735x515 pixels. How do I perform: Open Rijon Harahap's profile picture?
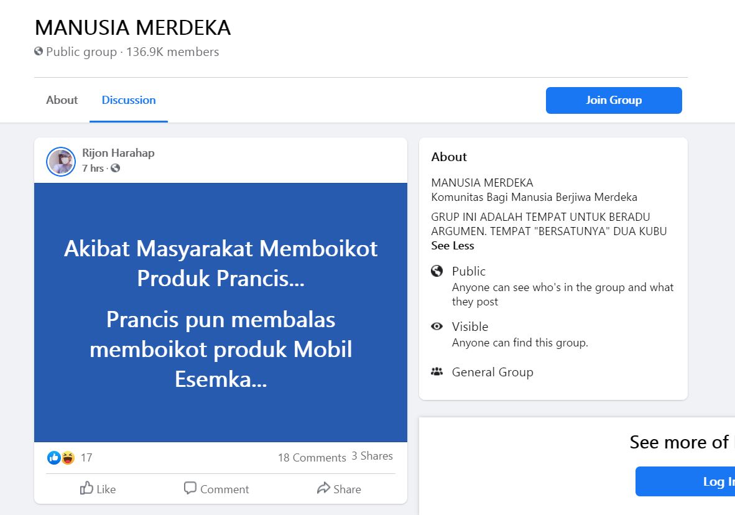click(61, 161)
